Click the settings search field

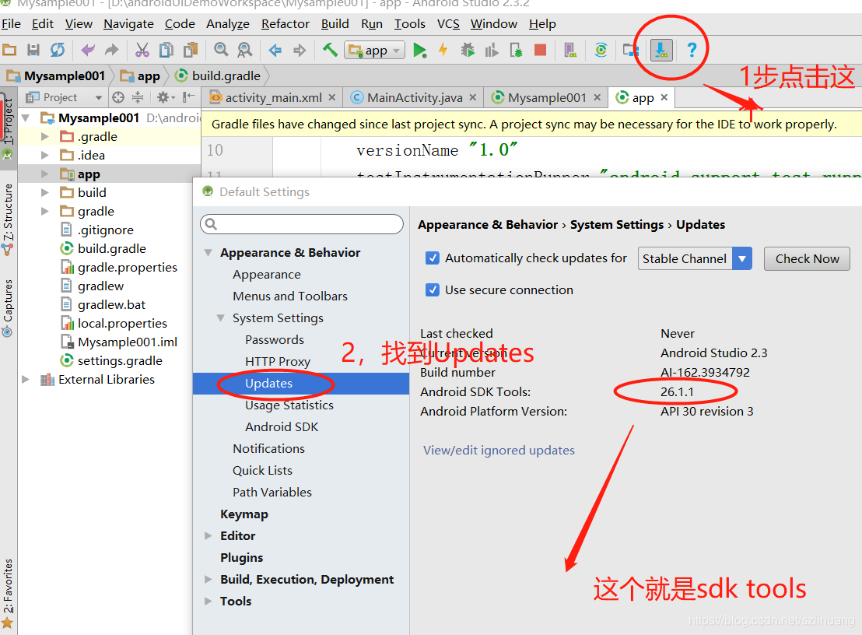302,224
